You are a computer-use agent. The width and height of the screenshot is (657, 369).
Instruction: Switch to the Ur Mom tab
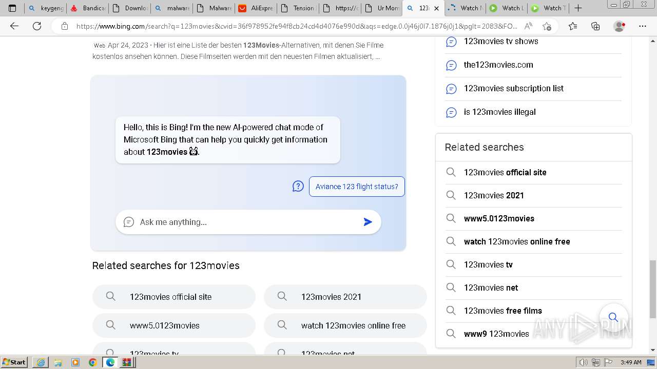[381, 8]
